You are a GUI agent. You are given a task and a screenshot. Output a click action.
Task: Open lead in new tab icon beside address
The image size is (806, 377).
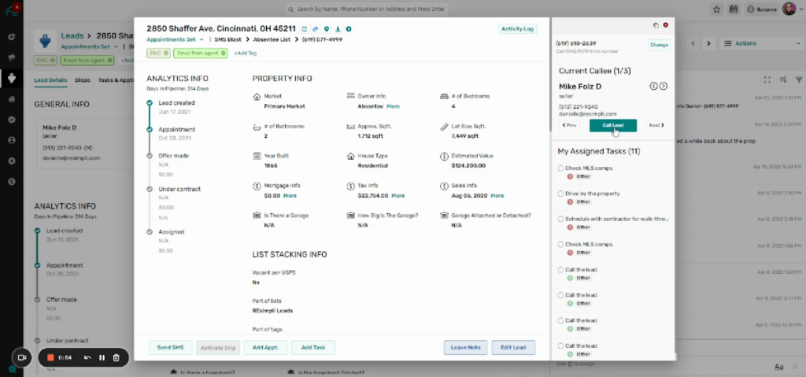point(305,29)
